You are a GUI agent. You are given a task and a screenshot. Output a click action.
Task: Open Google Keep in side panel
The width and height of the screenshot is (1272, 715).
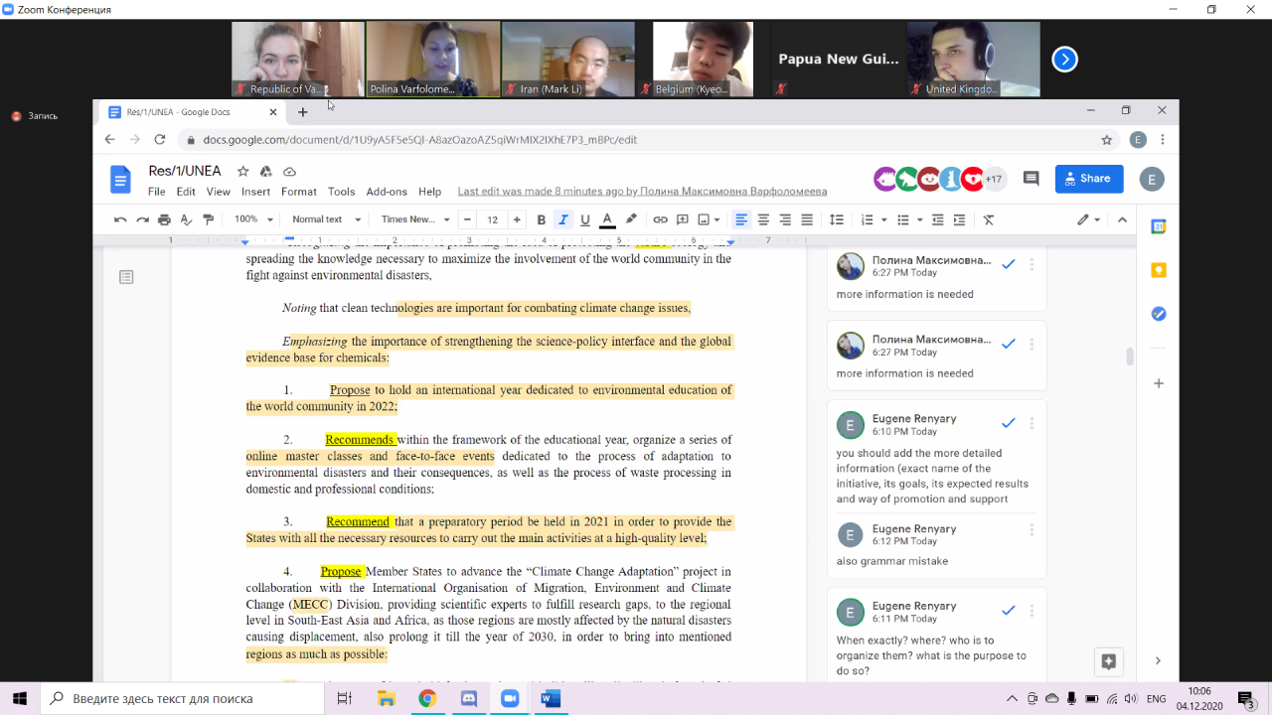(x=1158, y=270)
